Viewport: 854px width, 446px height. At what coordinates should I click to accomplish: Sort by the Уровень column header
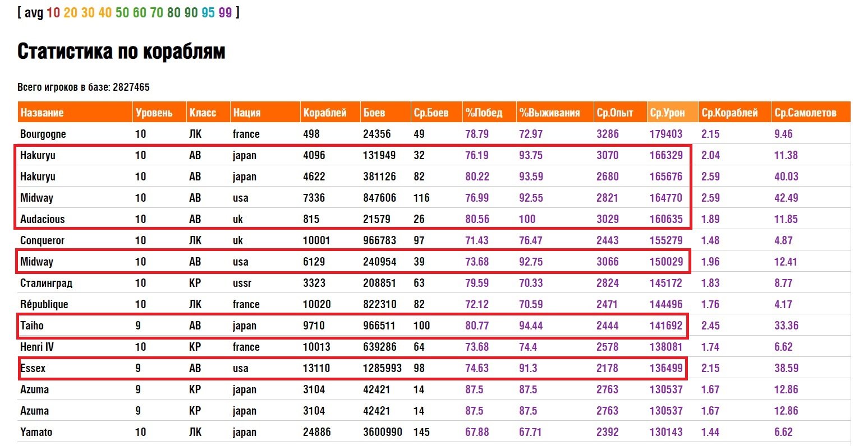click(154, 113)
